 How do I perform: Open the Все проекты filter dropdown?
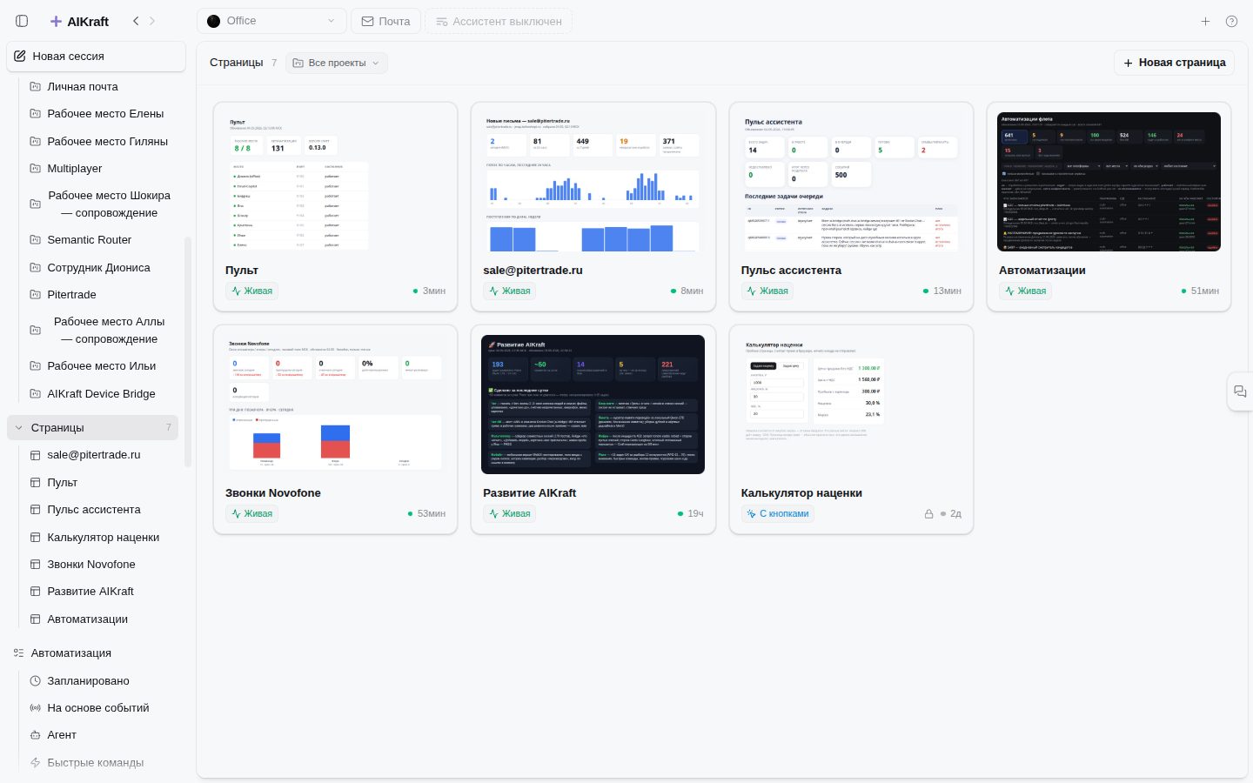click(x=337, y=63)
